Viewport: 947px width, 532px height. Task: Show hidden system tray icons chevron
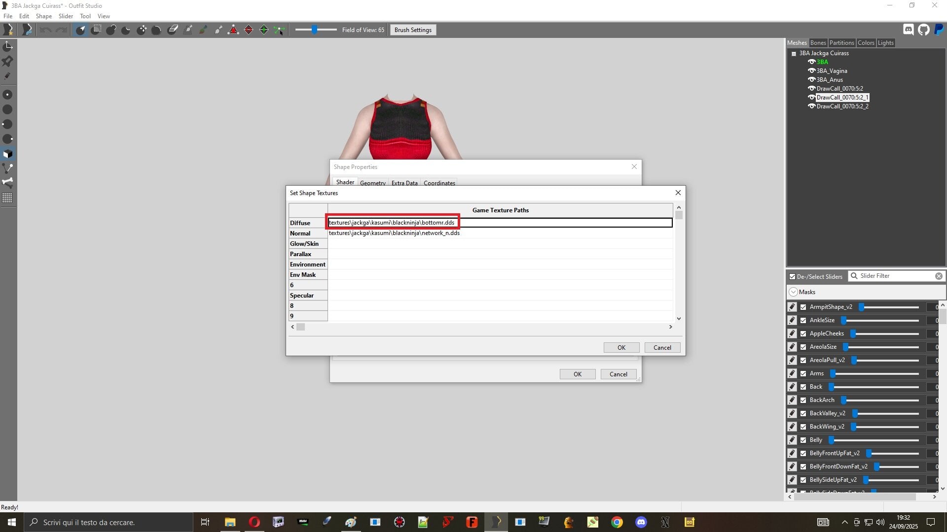844,522
